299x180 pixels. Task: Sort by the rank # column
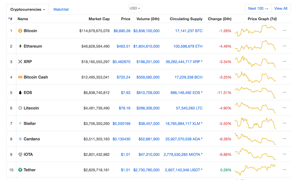click(11, 19)
